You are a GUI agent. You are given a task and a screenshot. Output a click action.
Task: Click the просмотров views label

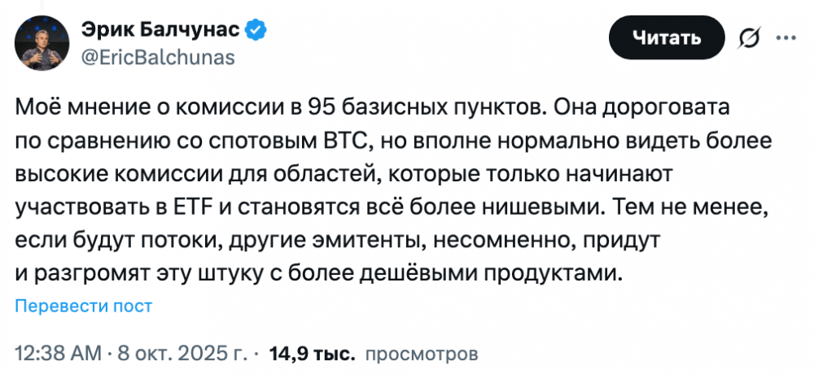(x=422, y=354)
